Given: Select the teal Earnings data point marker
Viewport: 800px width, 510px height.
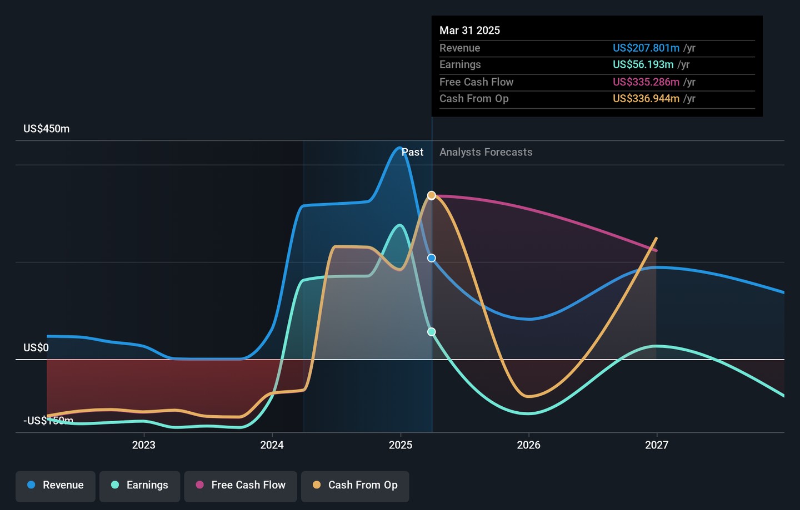Looking at the screenshot, I should [x=432, y=332].
